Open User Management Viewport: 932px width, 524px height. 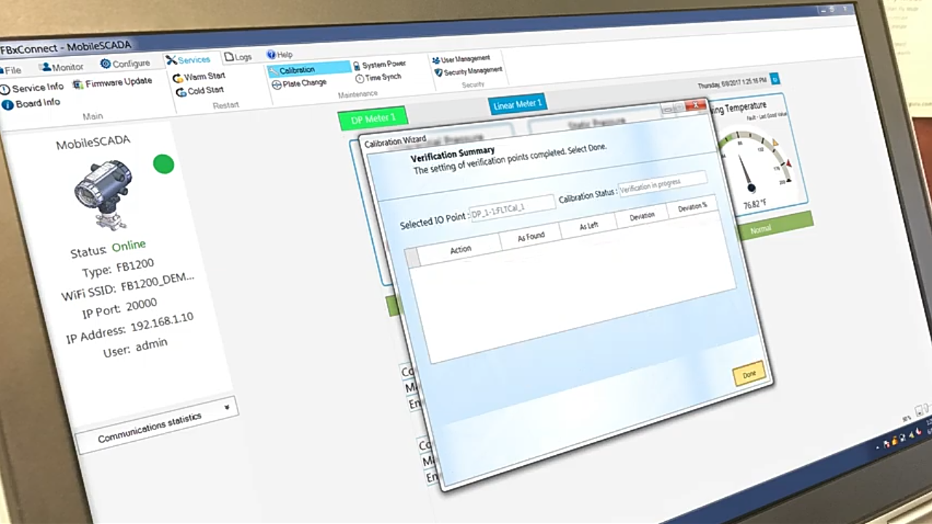click(x=435, y=60)
